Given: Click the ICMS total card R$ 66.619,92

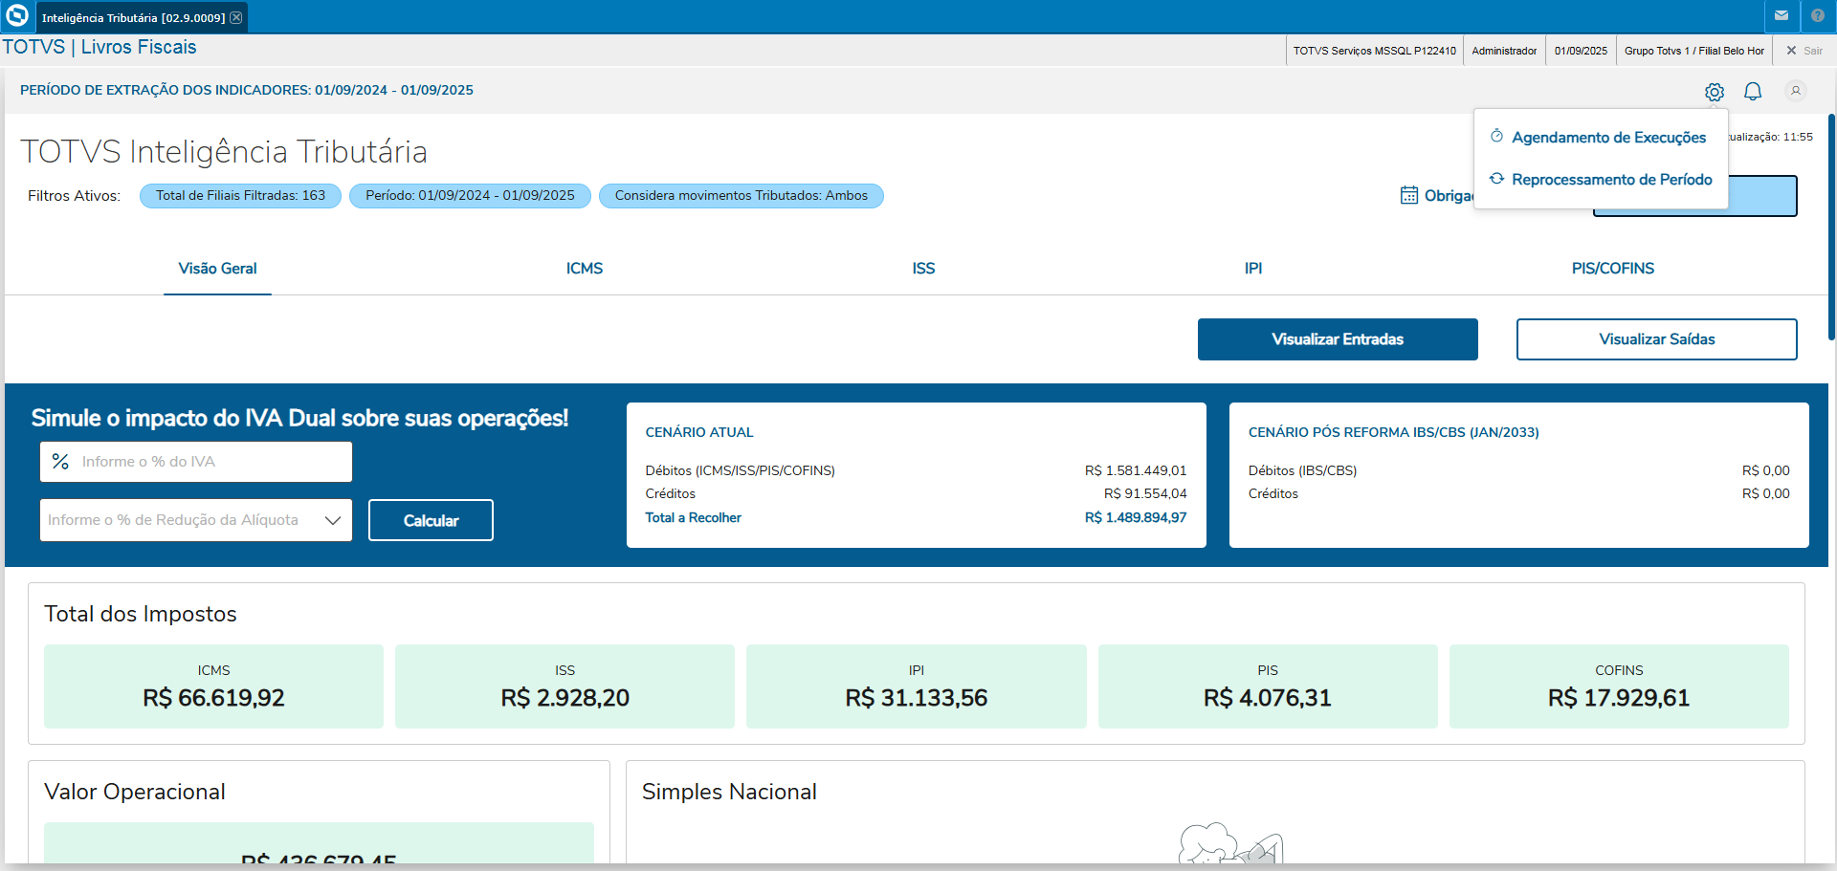Looking at the screenshot, I should click(213, 686).
